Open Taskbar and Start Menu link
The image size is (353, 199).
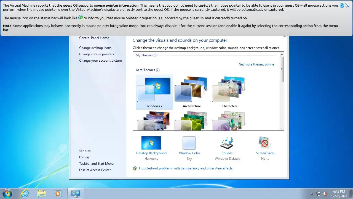pyautogui.click(x=96, y=164)
